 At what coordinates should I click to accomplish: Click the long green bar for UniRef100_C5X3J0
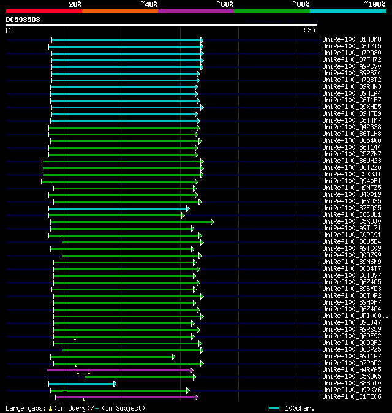click(132, 222)
